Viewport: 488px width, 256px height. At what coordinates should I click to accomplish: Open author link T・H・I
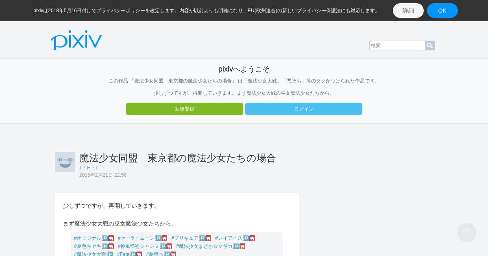pos(88,168)
